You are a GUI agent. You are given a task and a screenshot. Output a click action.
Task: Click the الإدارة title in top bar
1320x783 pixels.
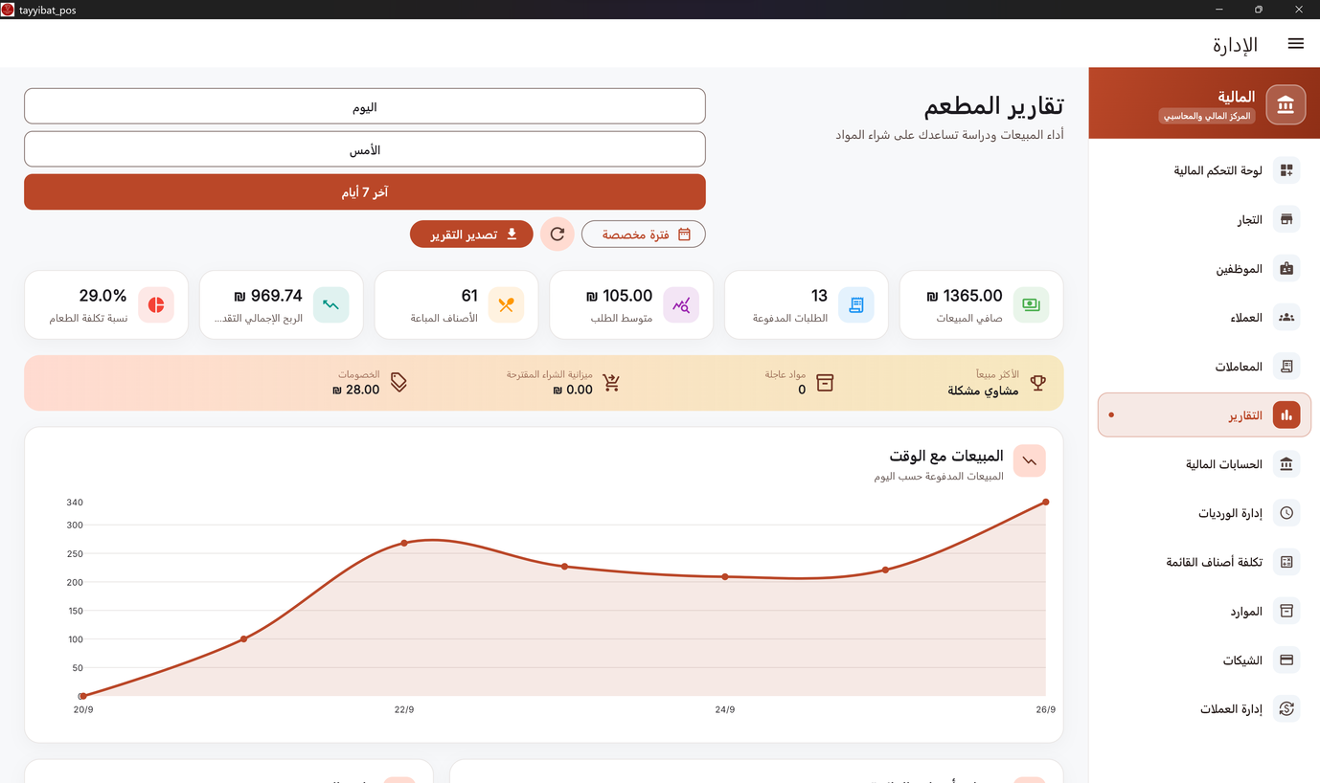[1236, 45]
